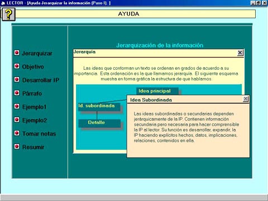Click the Idea Subordinada popup title

151,100
